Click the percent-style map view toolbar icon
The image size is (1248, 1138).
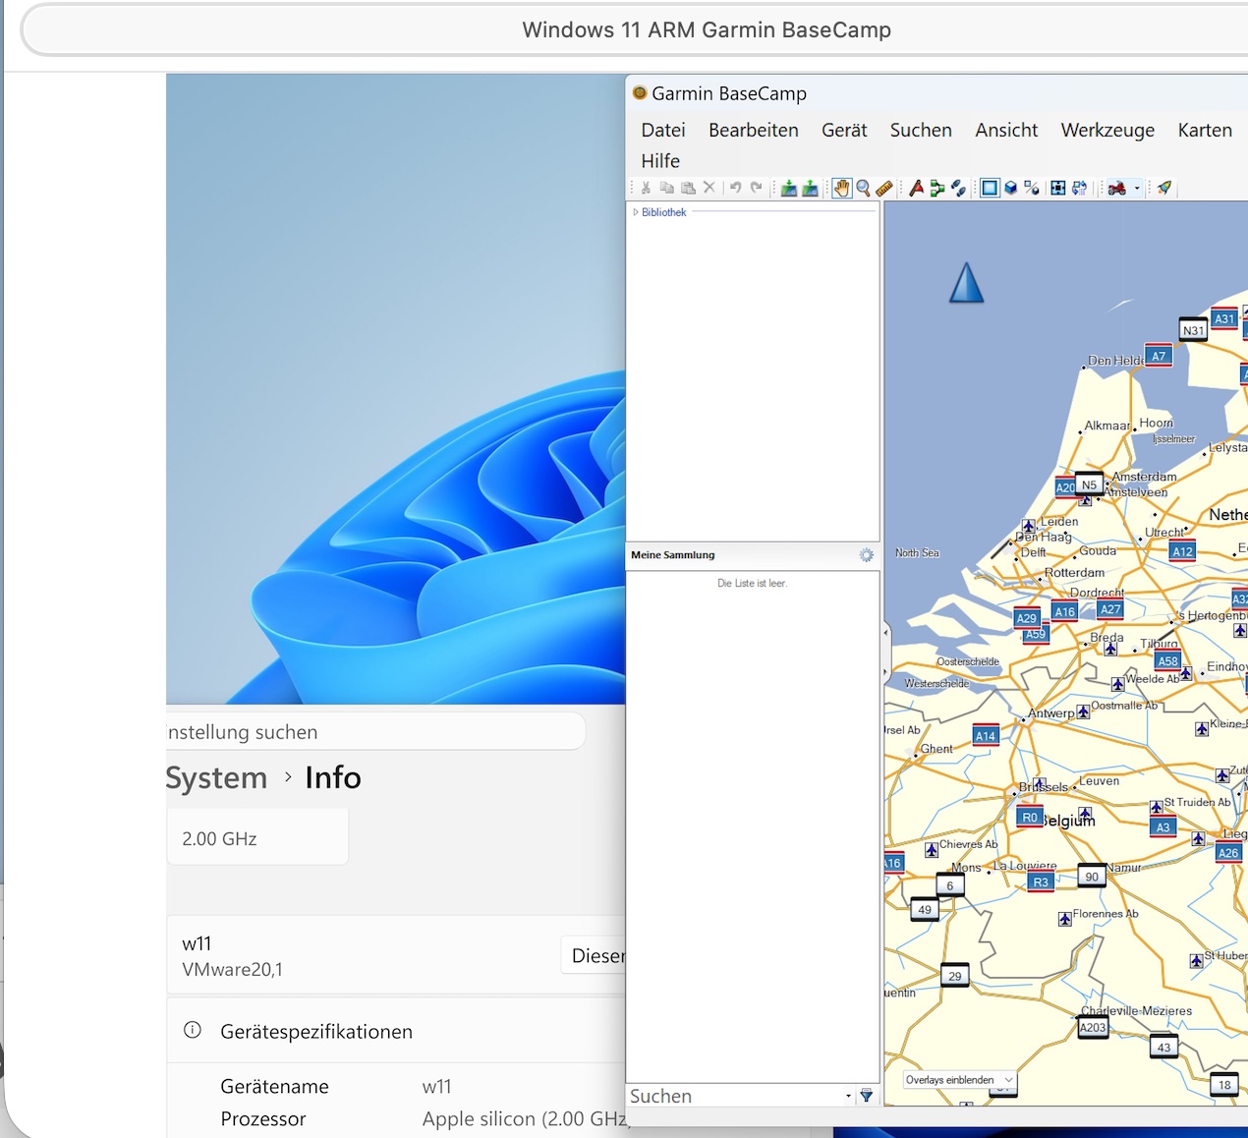[x=1031, y=188]
